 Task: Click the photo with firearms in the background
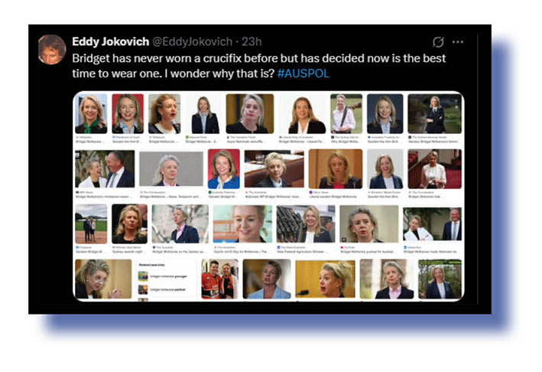pos(306,224)
